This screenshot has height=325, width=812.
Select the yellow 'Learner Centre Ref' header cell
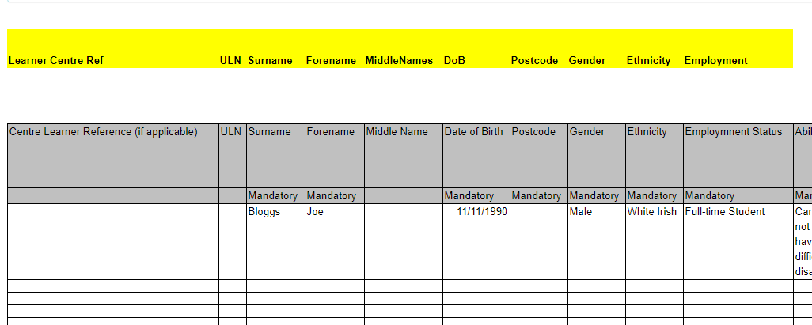[x=55, y=61]
